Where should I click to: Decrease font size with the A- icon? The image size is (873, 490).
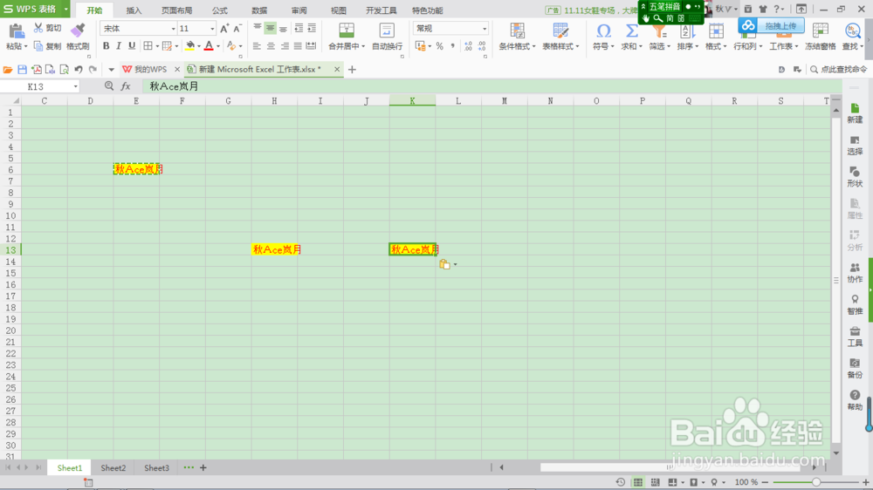pyautogui.click(x=237, y=29)
